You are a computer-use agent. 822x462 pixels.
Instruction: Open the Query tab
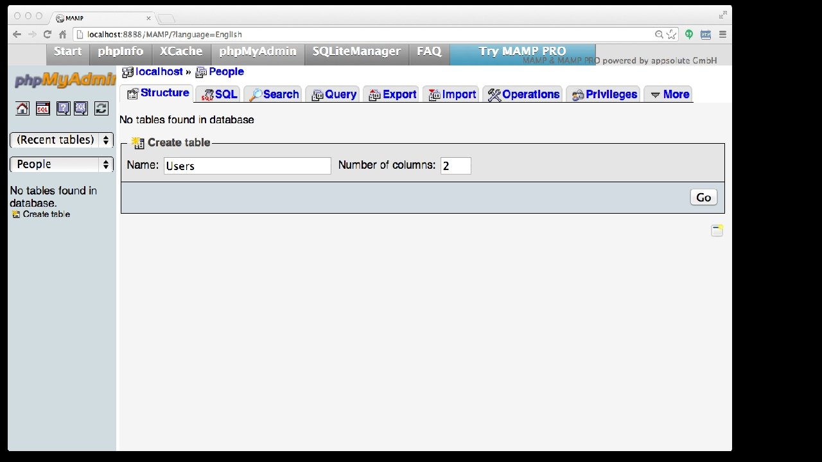tap(333, 94)
